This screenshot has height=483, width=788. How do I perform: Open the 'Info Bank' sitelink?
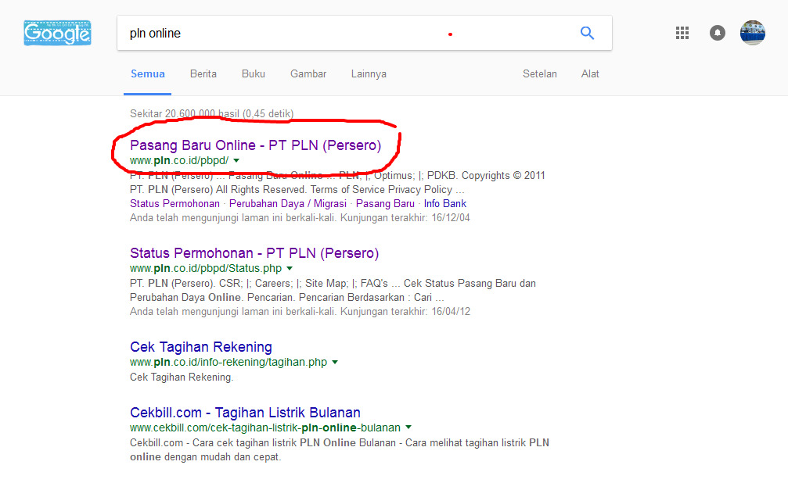pyautogui.click(x=444, y=203)
